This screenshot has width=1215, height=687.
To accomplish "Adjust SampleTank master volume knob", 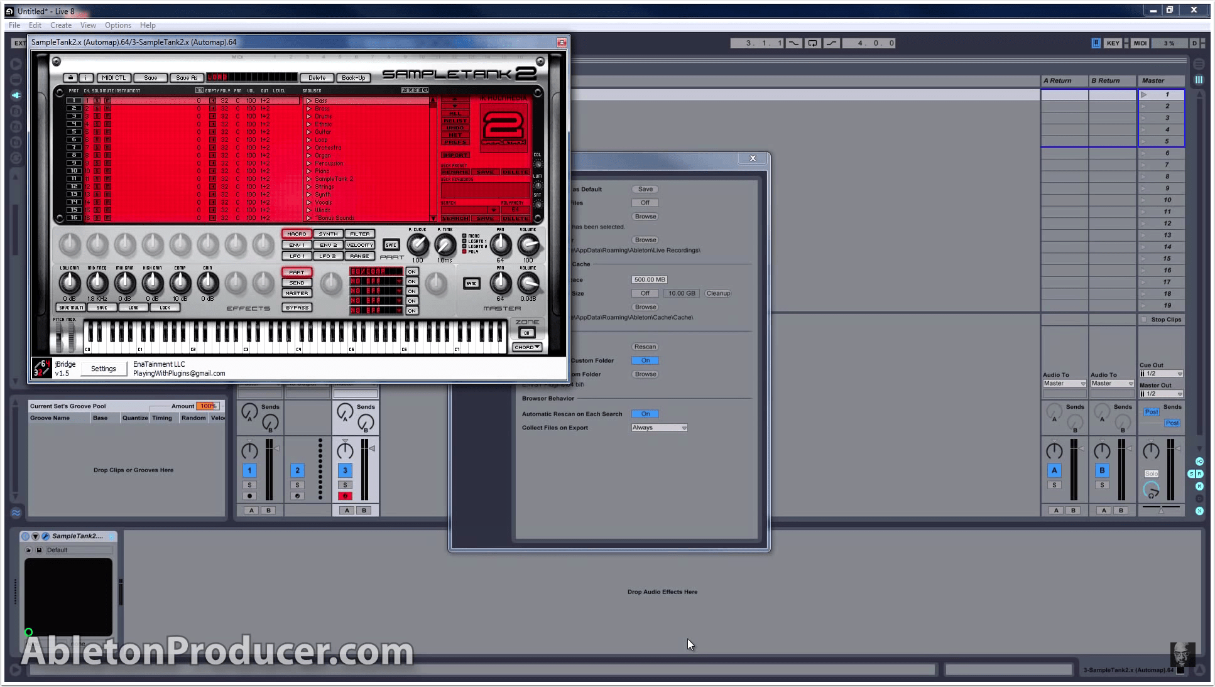I will tap(528, 284).
